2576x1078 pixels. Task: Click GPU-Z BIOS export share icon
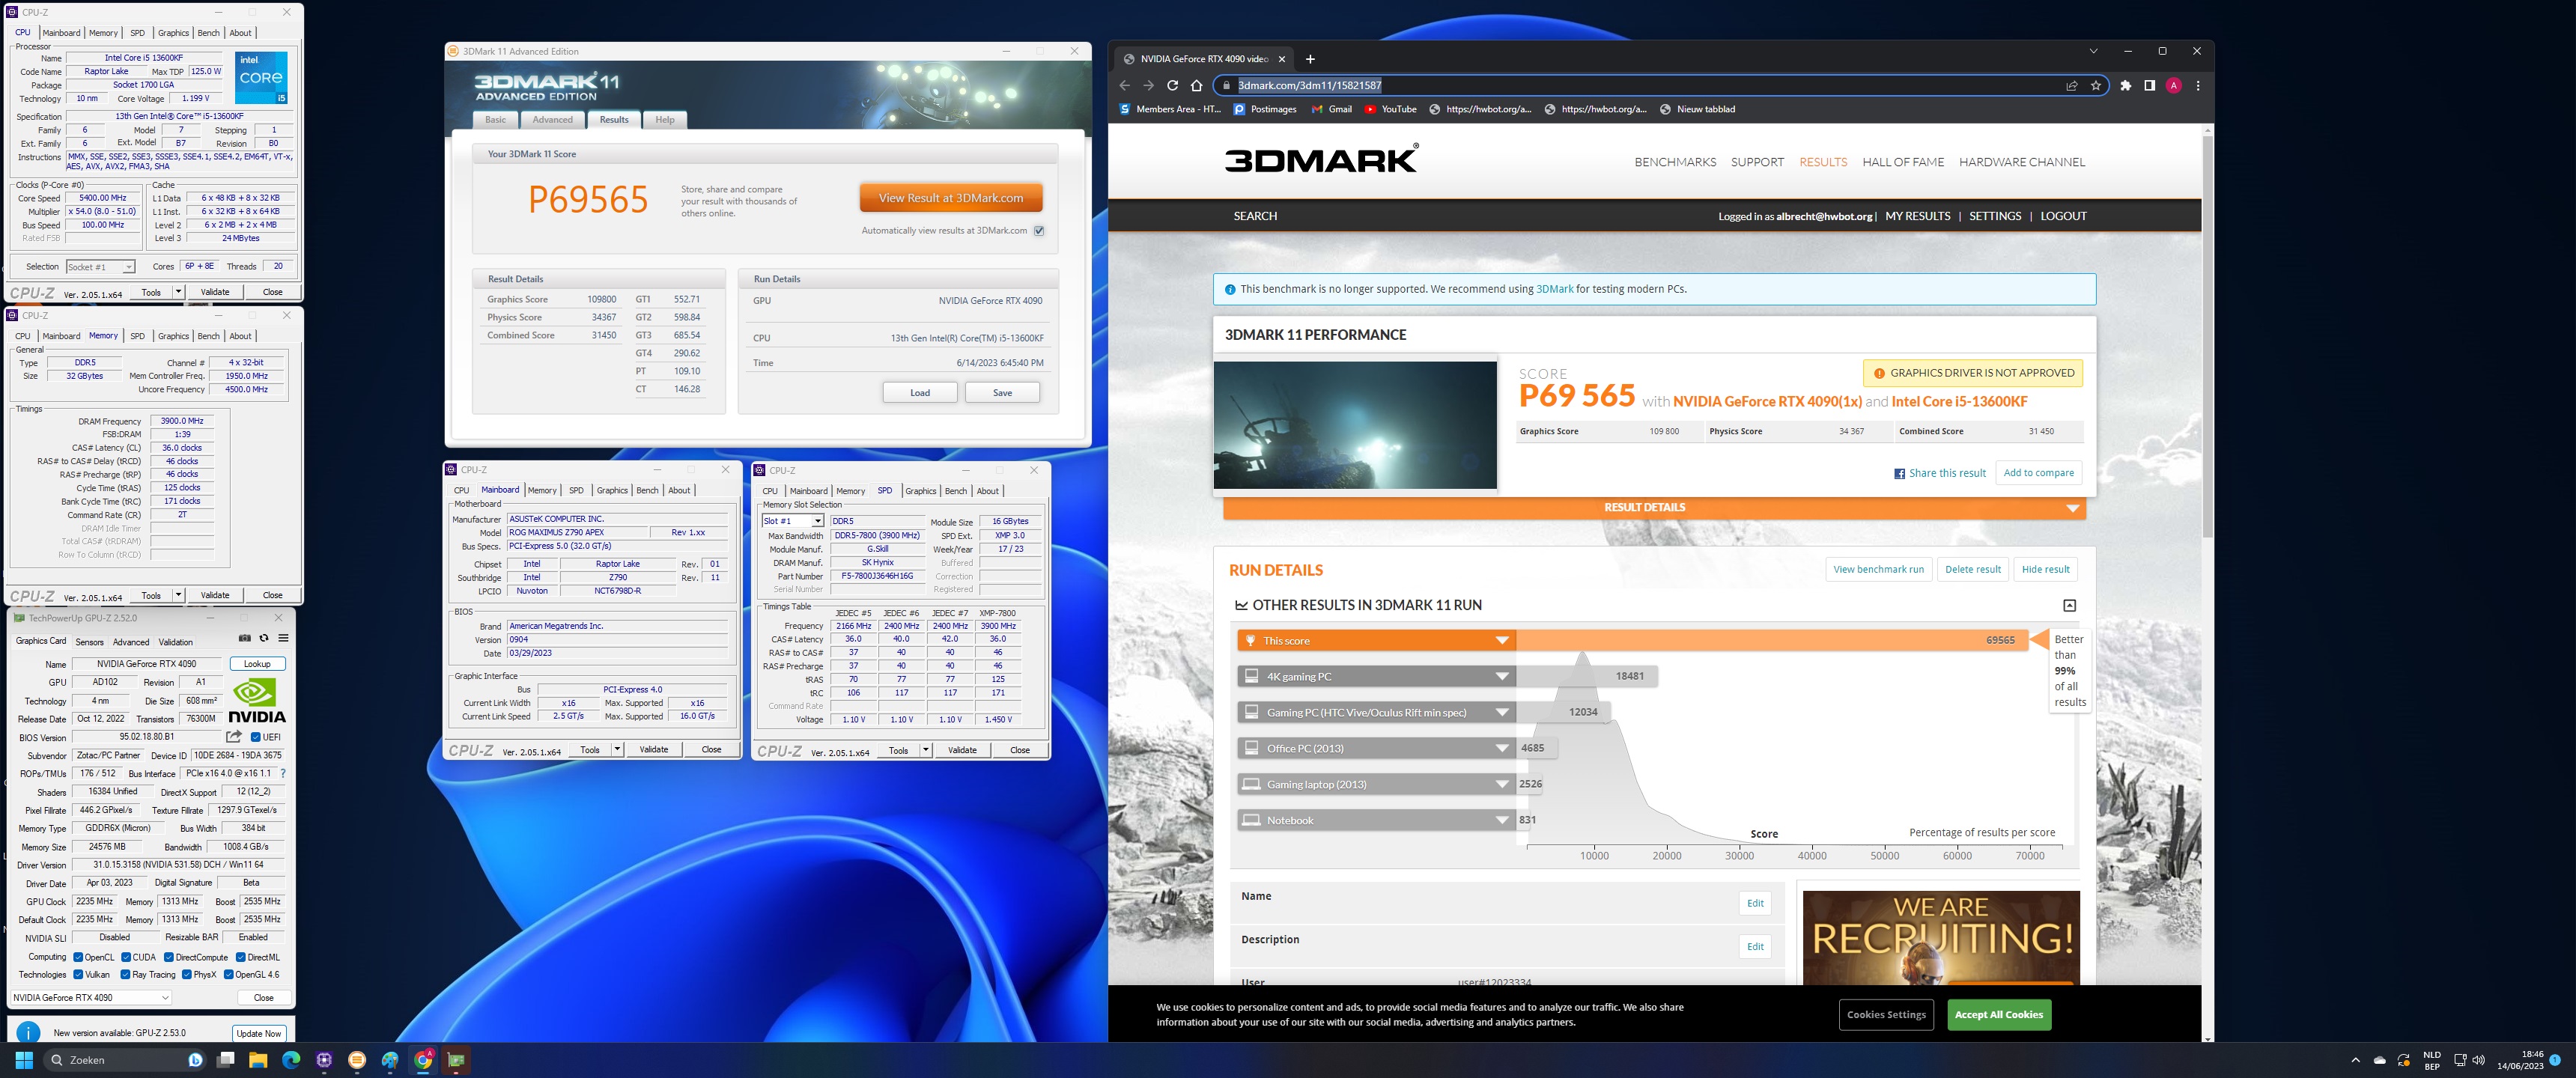[x=234, y=737]
